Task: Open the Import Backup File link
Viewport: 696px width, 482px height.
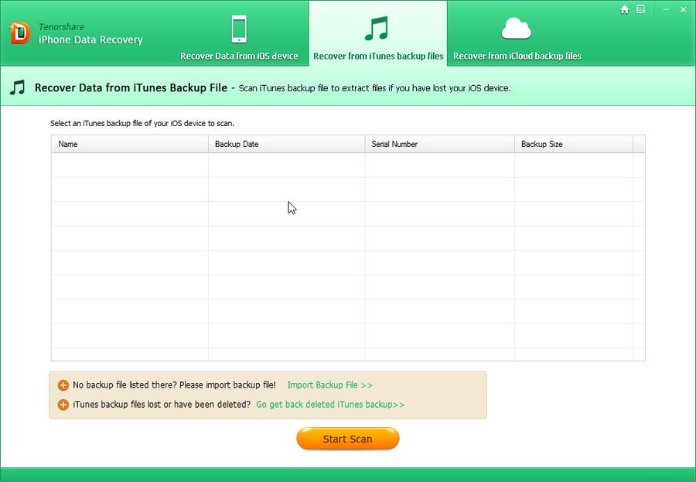Action: [329, 385]
